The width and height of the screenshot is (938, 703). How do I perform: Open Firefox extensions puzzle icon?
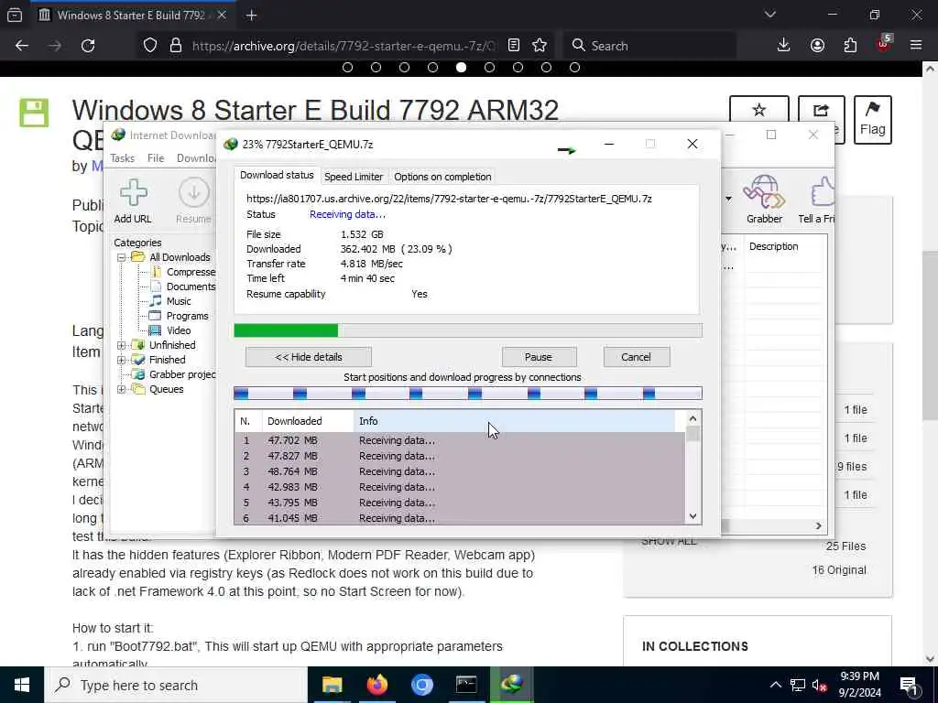[850, 46]
